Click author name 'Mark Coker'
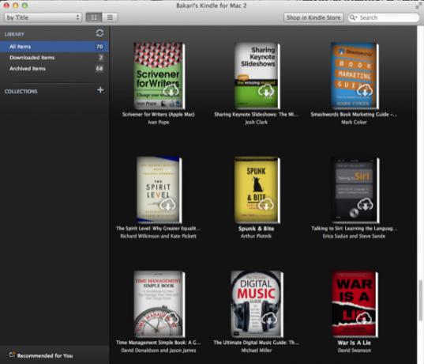The width and height of the screenshot is (424, 364). click(354, 122)
